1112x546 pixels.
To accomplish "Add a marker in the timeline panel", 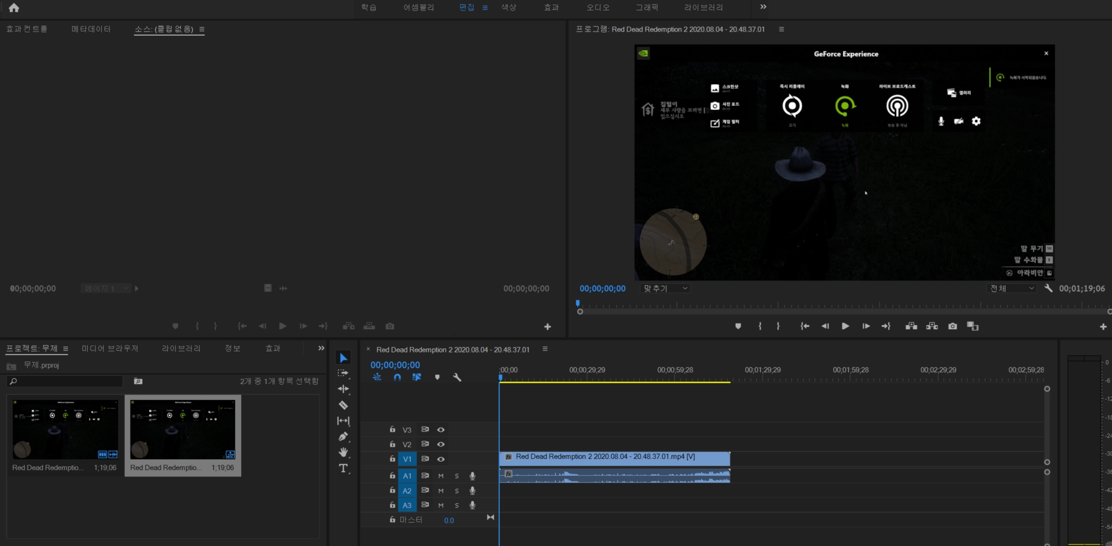I will tap(437, 377).
